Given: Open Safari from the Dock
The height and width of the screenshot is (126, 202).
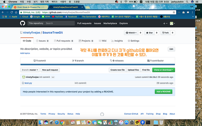Looking at the screenshot, I should pyautogui.click(x=57, y=122).
